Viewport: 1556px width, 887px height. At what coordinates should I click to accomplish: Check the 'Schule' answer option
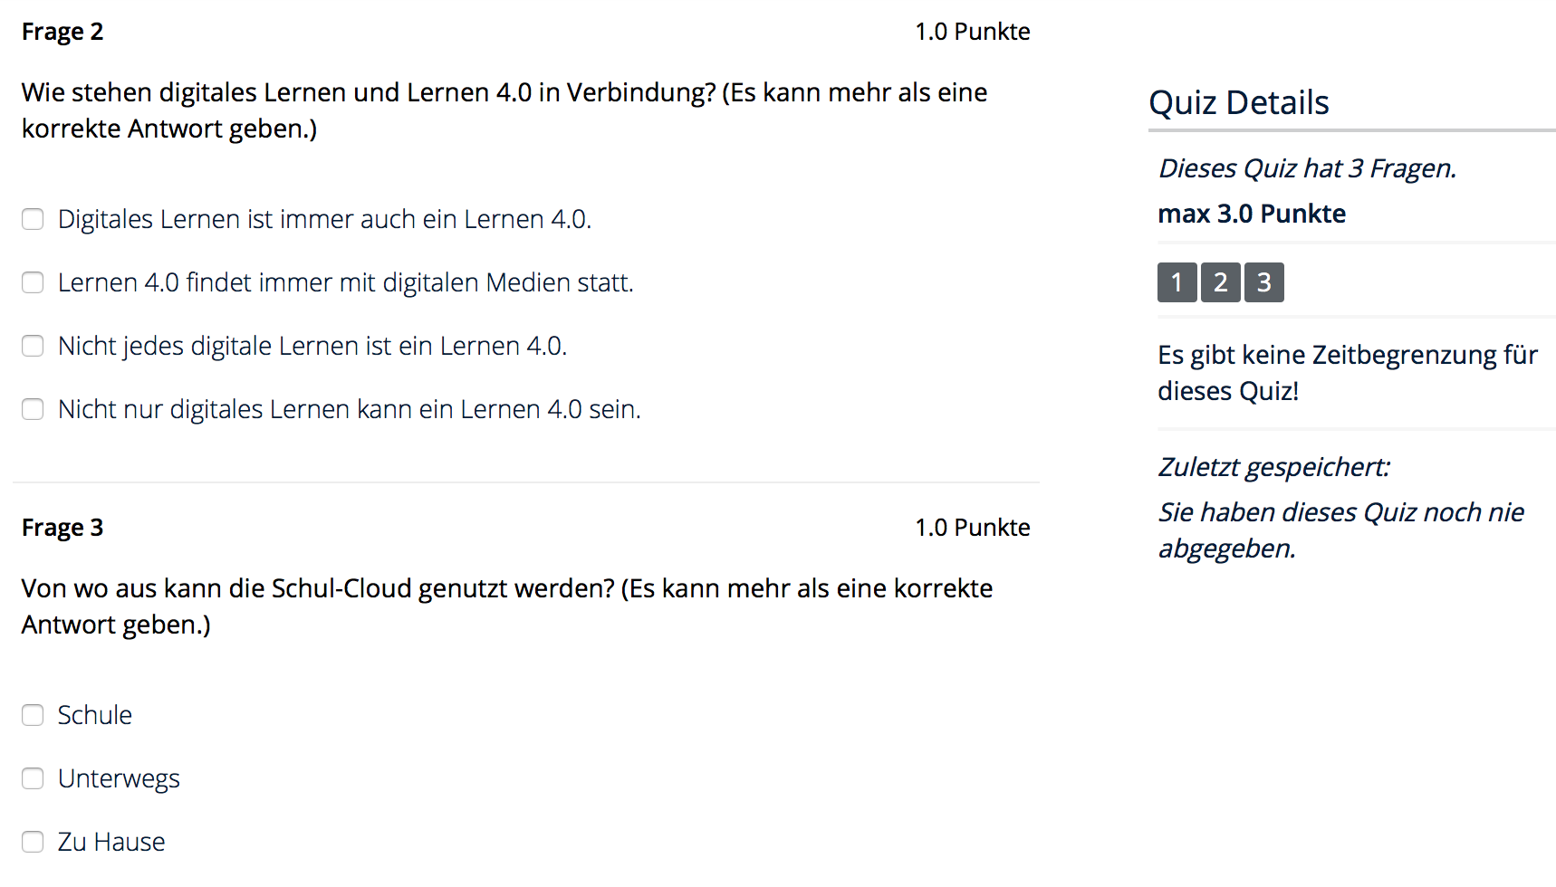(33, 715)
